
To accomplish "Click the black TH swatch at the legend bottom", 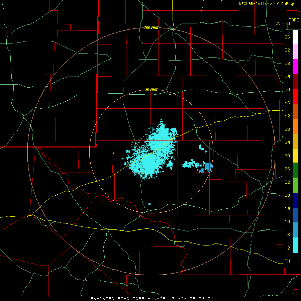I will [295, 260].
